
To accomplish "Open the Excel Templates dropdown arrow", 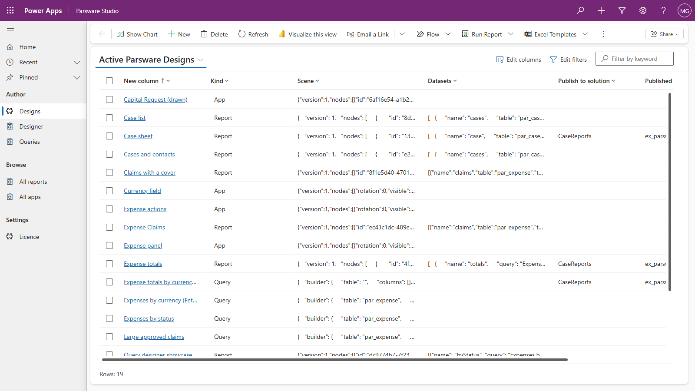I will tap(585, 34).
